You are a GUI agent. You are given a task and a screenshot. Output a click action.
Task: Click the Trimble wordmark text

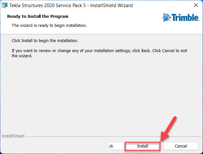coord(185,17)
